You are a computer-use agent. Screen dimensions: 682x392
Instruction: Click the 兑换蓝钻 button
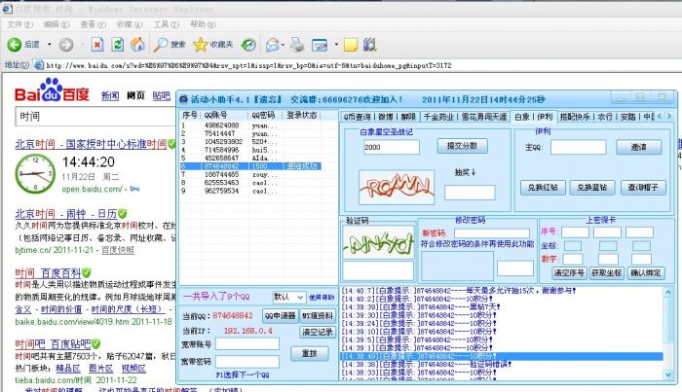click(591, 188)
